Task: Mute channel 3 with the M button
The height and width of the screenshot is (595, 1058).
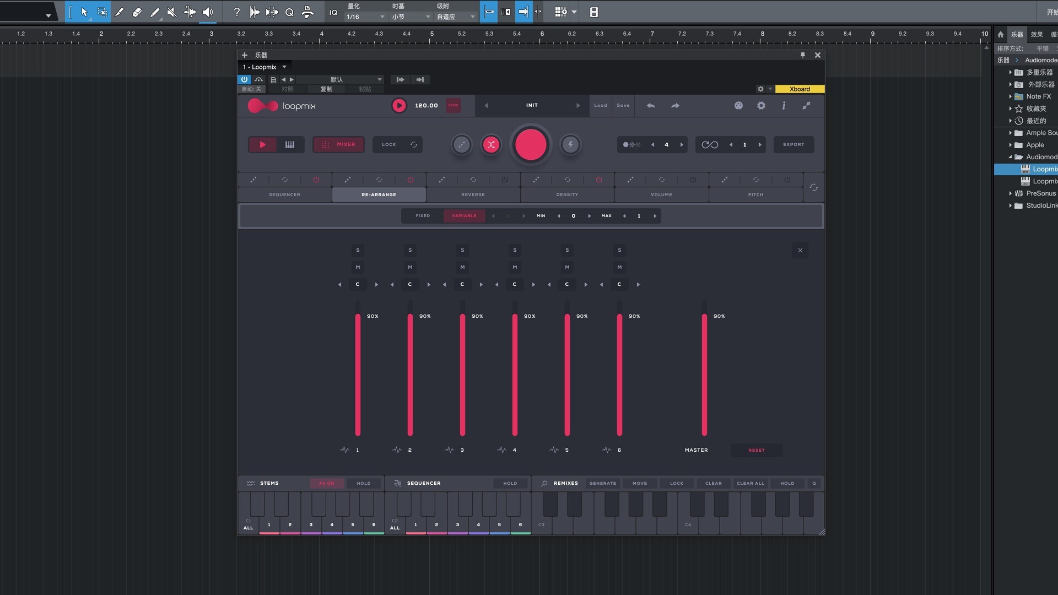Action: point(462,267)
